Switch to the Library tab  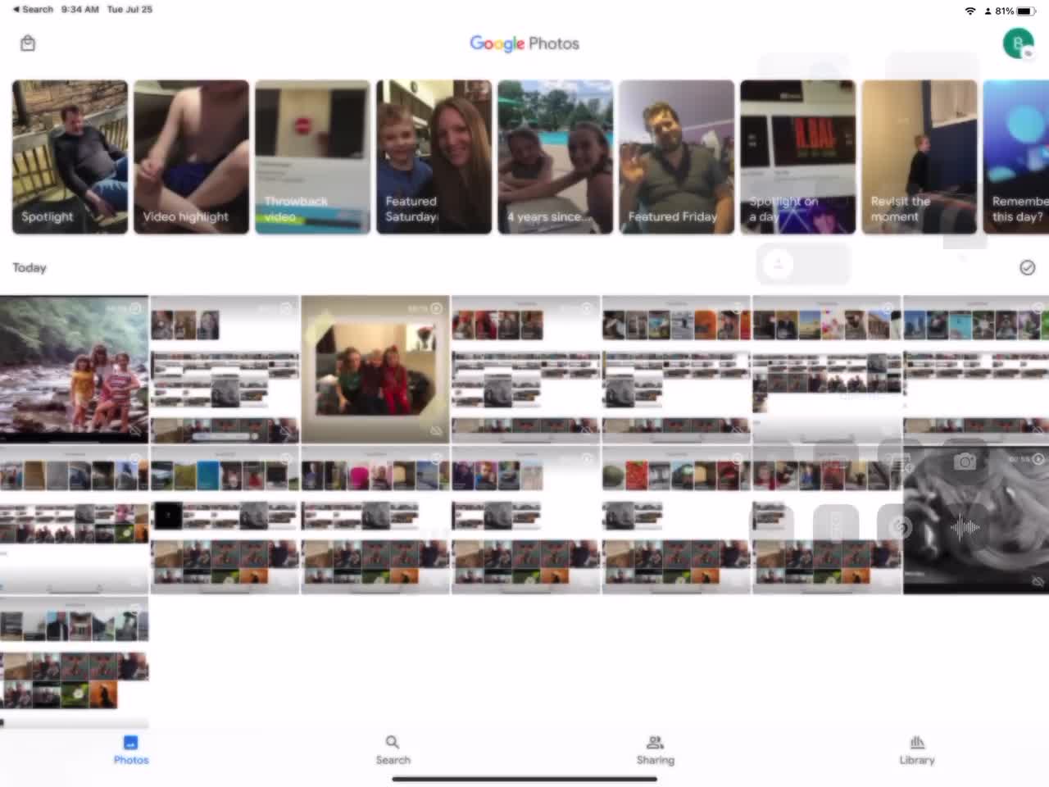(917, 750)
